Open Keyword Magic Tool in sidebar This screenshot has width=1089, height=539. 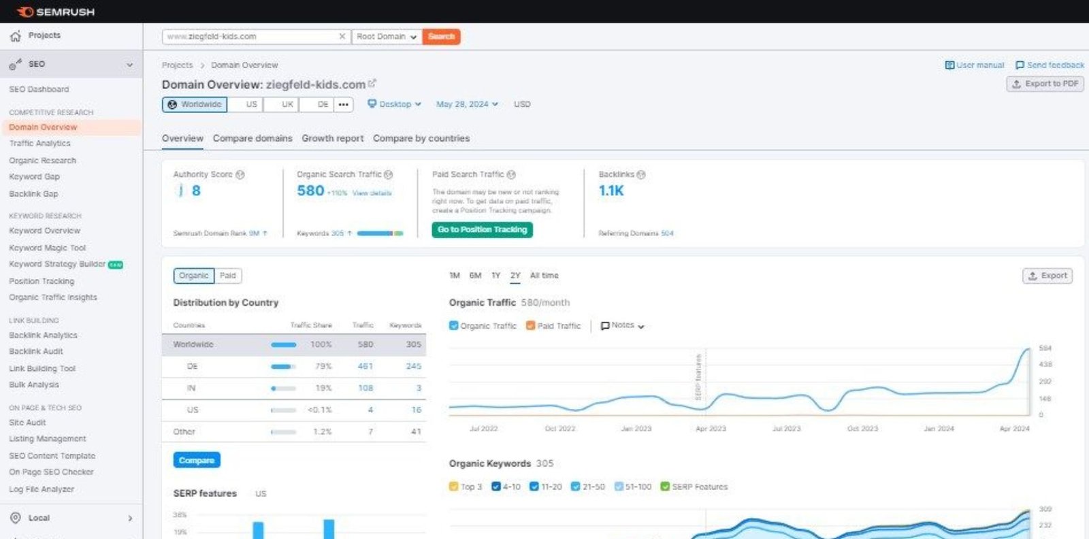(47, 248)
